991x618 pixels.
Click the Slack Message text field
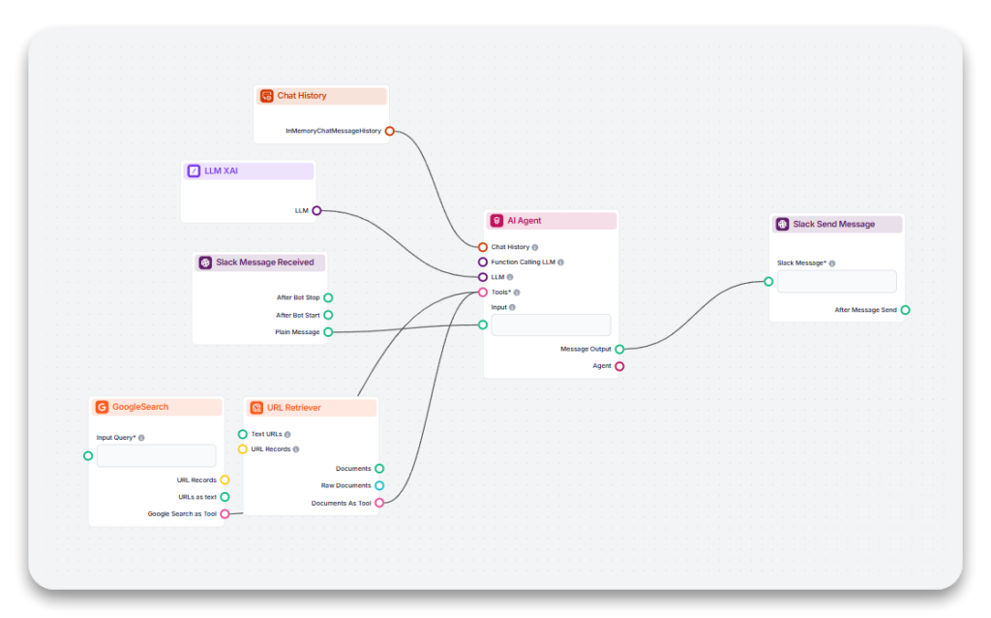[x=836, y=282]
